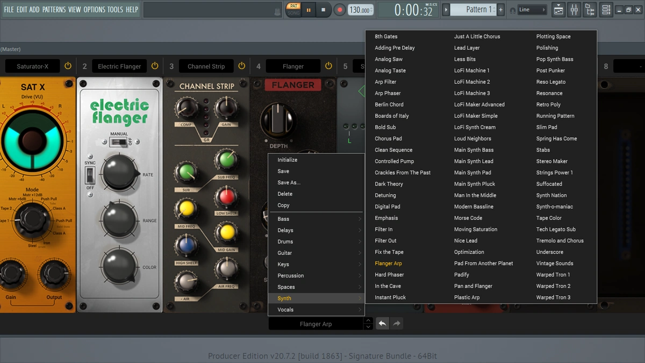Open the Mixer icon in the toolbar
This screenshot has width=645, height=363.
tap(574, 10)
